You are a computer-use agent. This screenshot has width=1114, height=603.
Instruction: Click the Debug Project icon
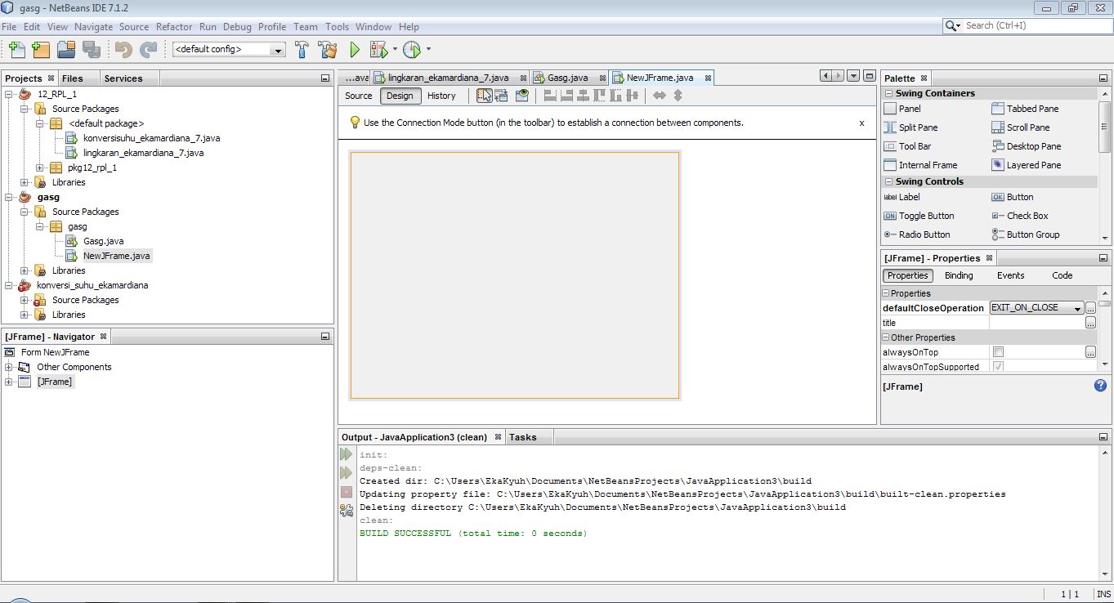point(378,50)
